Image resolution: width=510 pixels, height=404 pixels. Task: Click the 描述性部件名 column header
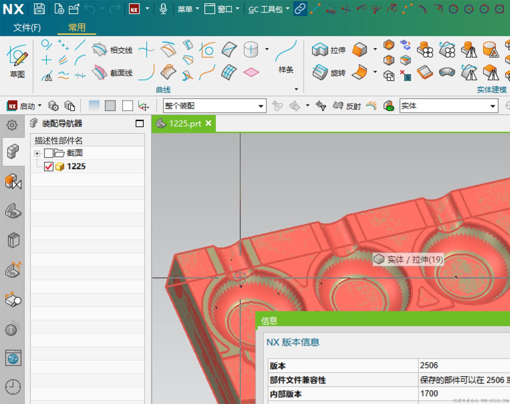(87, 140)
